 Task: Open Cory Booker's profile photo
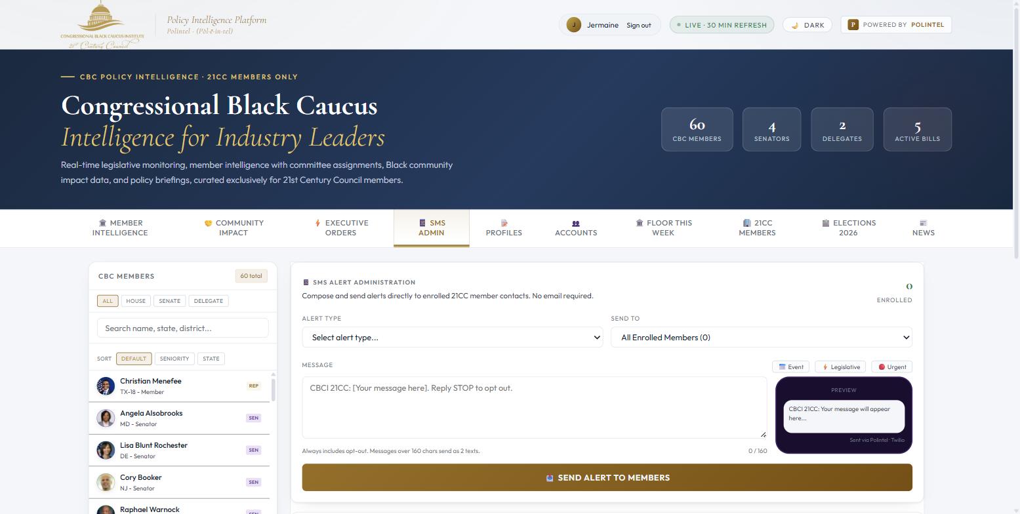click(x=106, y=483)
